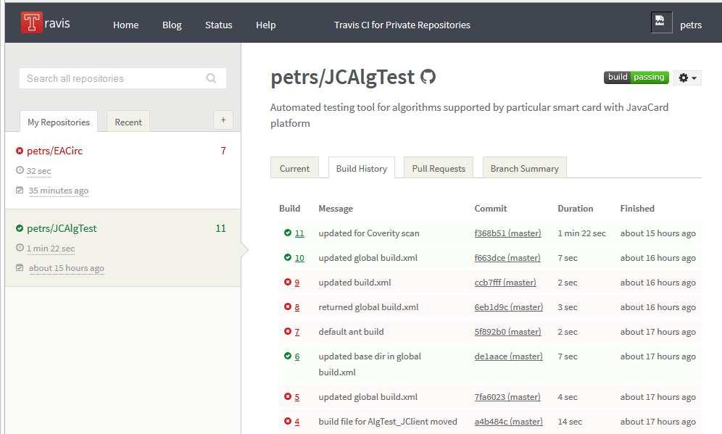Open the Home menu item
The width and height of the screenshot is (722, 434).
pos(125,25)
